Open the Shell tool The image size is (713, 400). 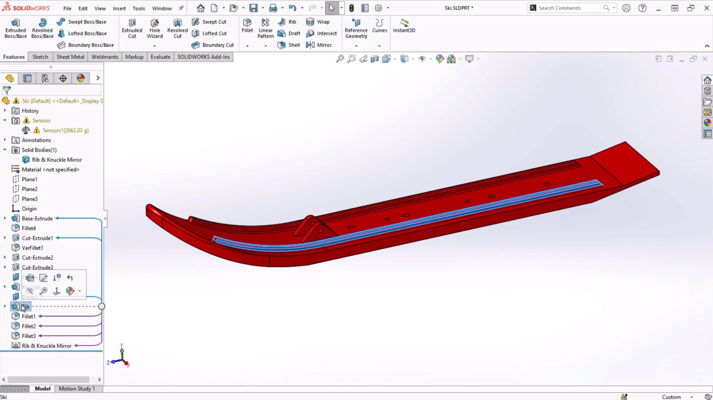(x=289, y=45)
